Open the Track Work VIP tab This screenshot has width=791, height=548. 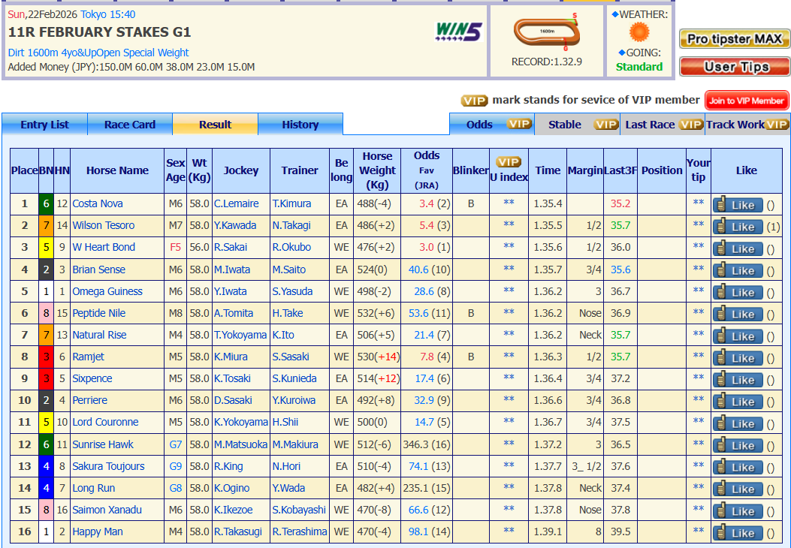point(747,125)
